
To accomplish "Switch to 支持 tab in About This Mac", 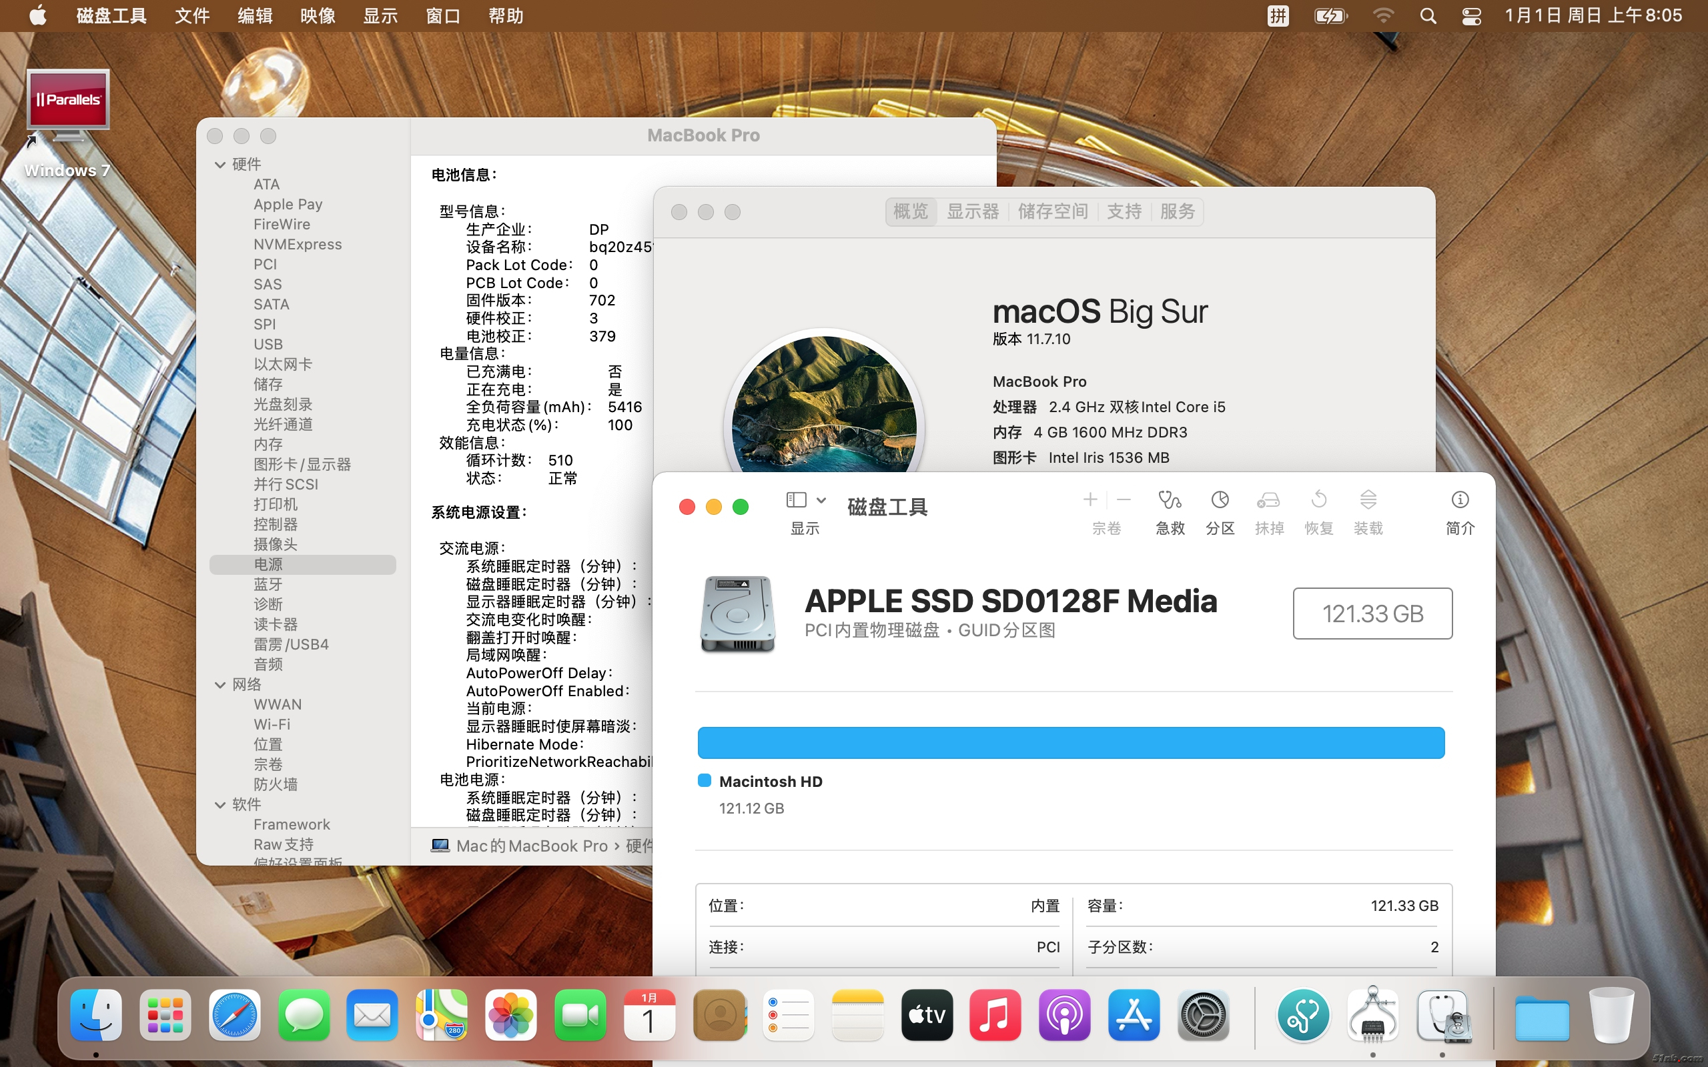I will [1124, 211].
